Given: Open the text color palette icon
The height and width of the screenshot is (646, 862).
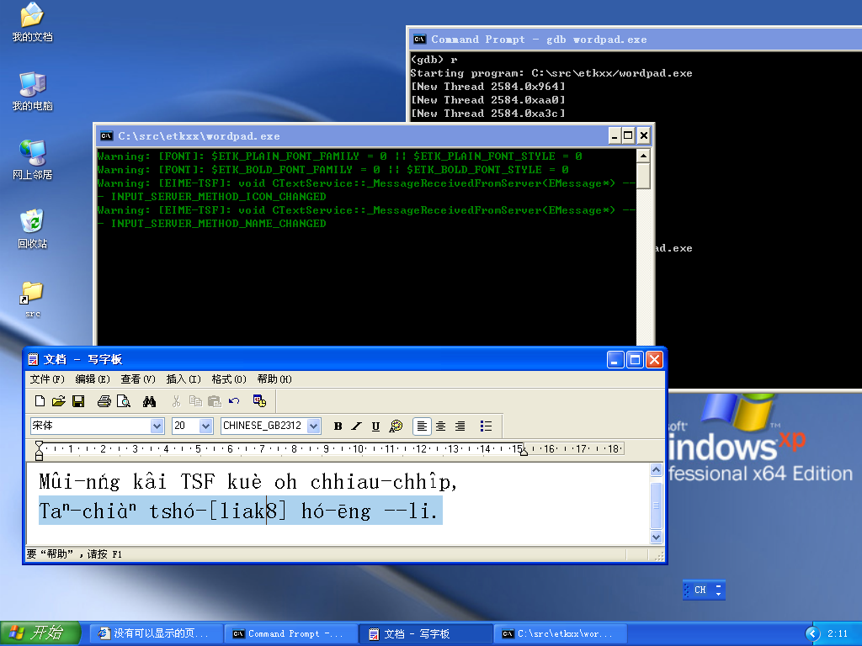Looking at the screenshot, I should (396, 426).
